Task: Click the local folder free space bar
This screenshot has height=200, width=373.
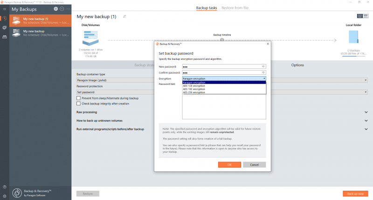Action: point(353,56)
